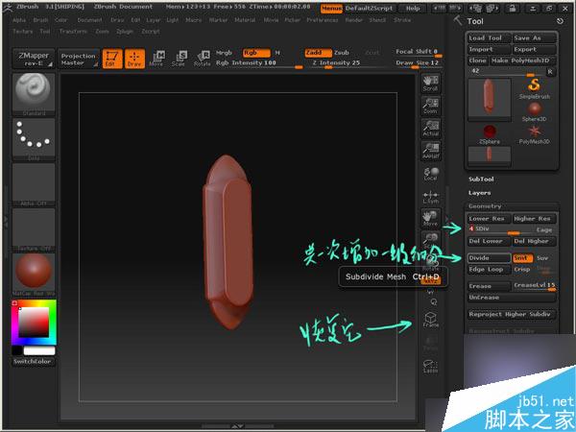
Task: Click the AAHalf icon
Action: (x=430, y=151)
